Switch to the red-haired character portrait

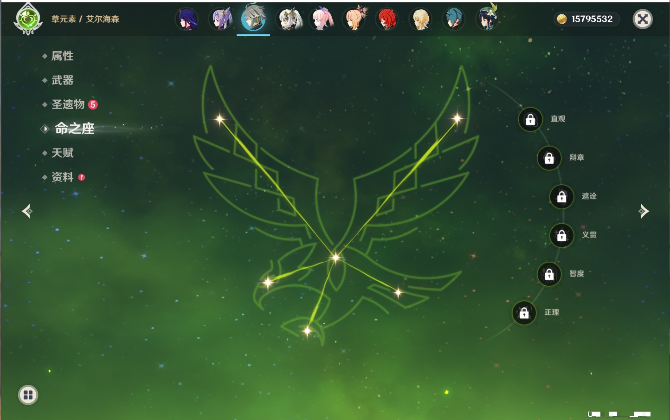(387, 19)
